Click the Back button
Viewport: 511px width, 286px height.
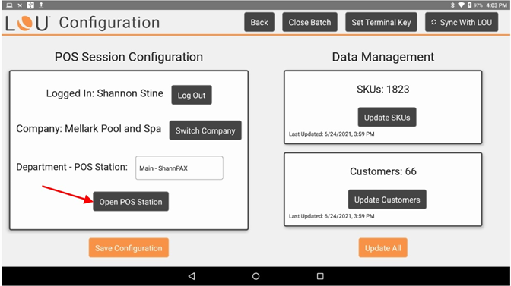(259, 23)
